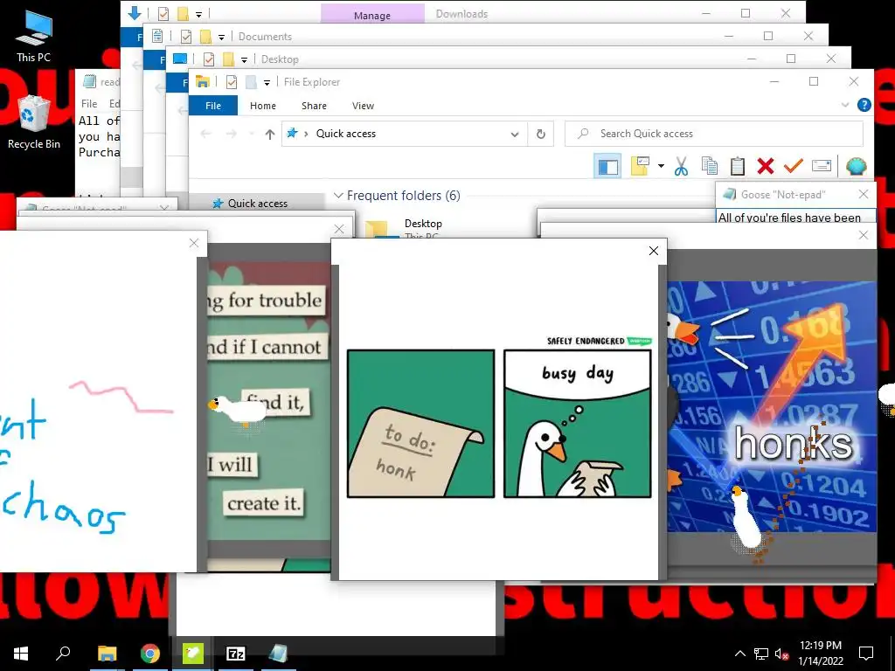Screen dimensions: 895x671
Task: Click the Back arrow in File Explorer
Action: pyautogui.click(x=206, y=134)
